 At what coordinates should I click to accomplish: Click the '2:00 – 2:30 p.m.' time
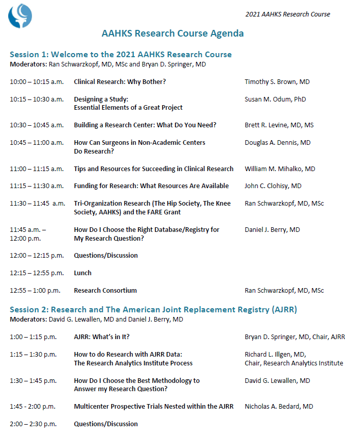click(33, 424)
